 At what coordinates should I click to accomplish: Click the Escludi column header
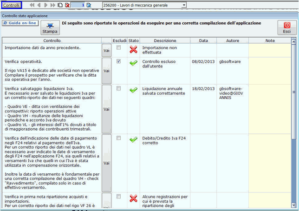click(120, 41)
